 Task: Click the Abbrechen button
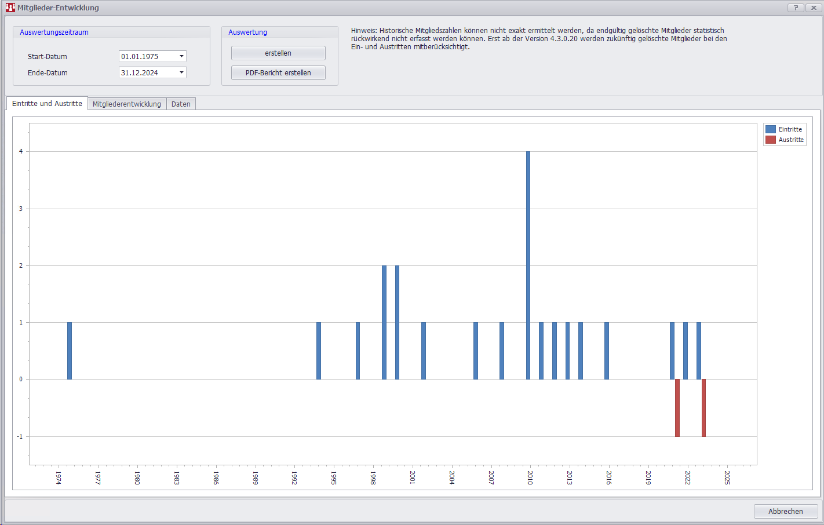785,511
